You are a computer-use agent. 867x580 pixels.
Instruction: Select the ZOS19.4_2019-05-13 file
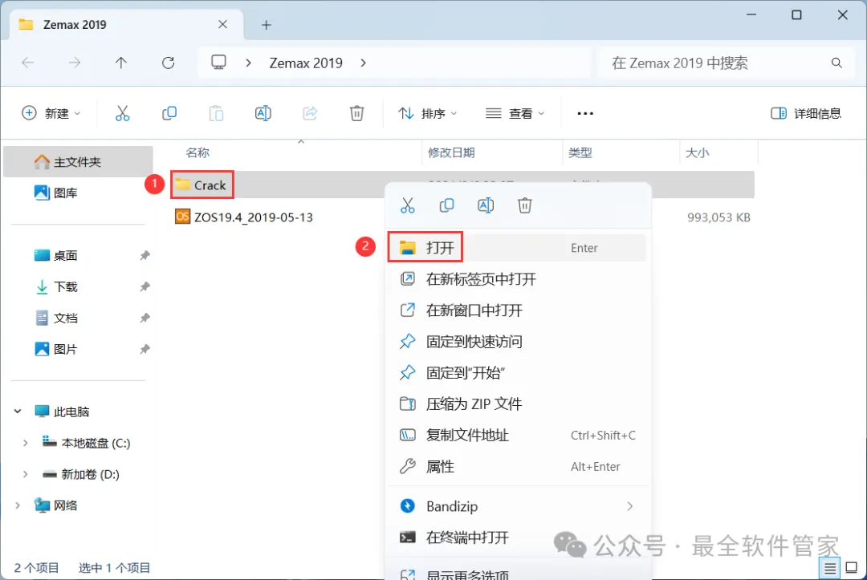[244, 217]
